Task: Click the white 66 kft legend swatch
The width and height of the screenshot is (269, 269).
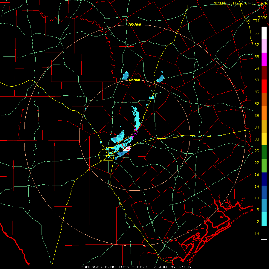Action: 264,33
